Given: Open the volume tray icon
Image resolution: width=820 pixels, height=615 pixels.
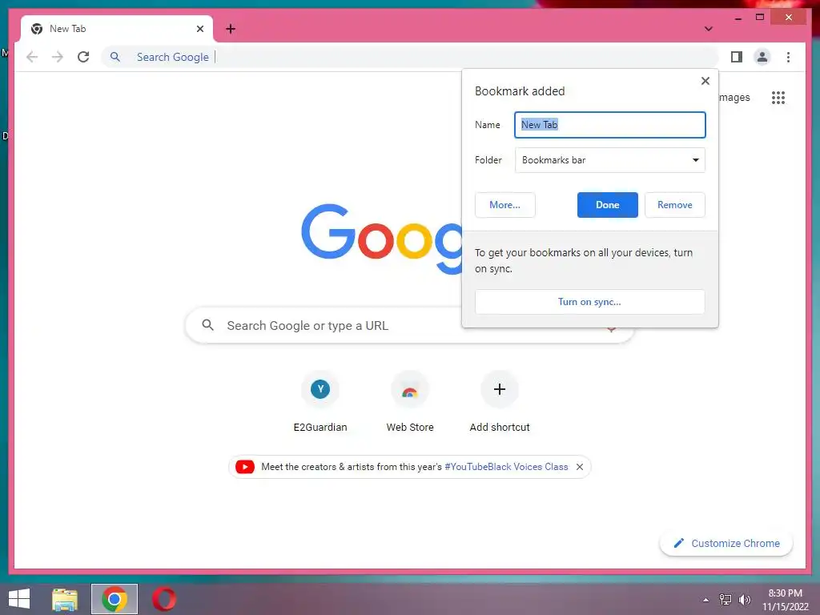Looking at the screenshot, I should tap(745, 599).
